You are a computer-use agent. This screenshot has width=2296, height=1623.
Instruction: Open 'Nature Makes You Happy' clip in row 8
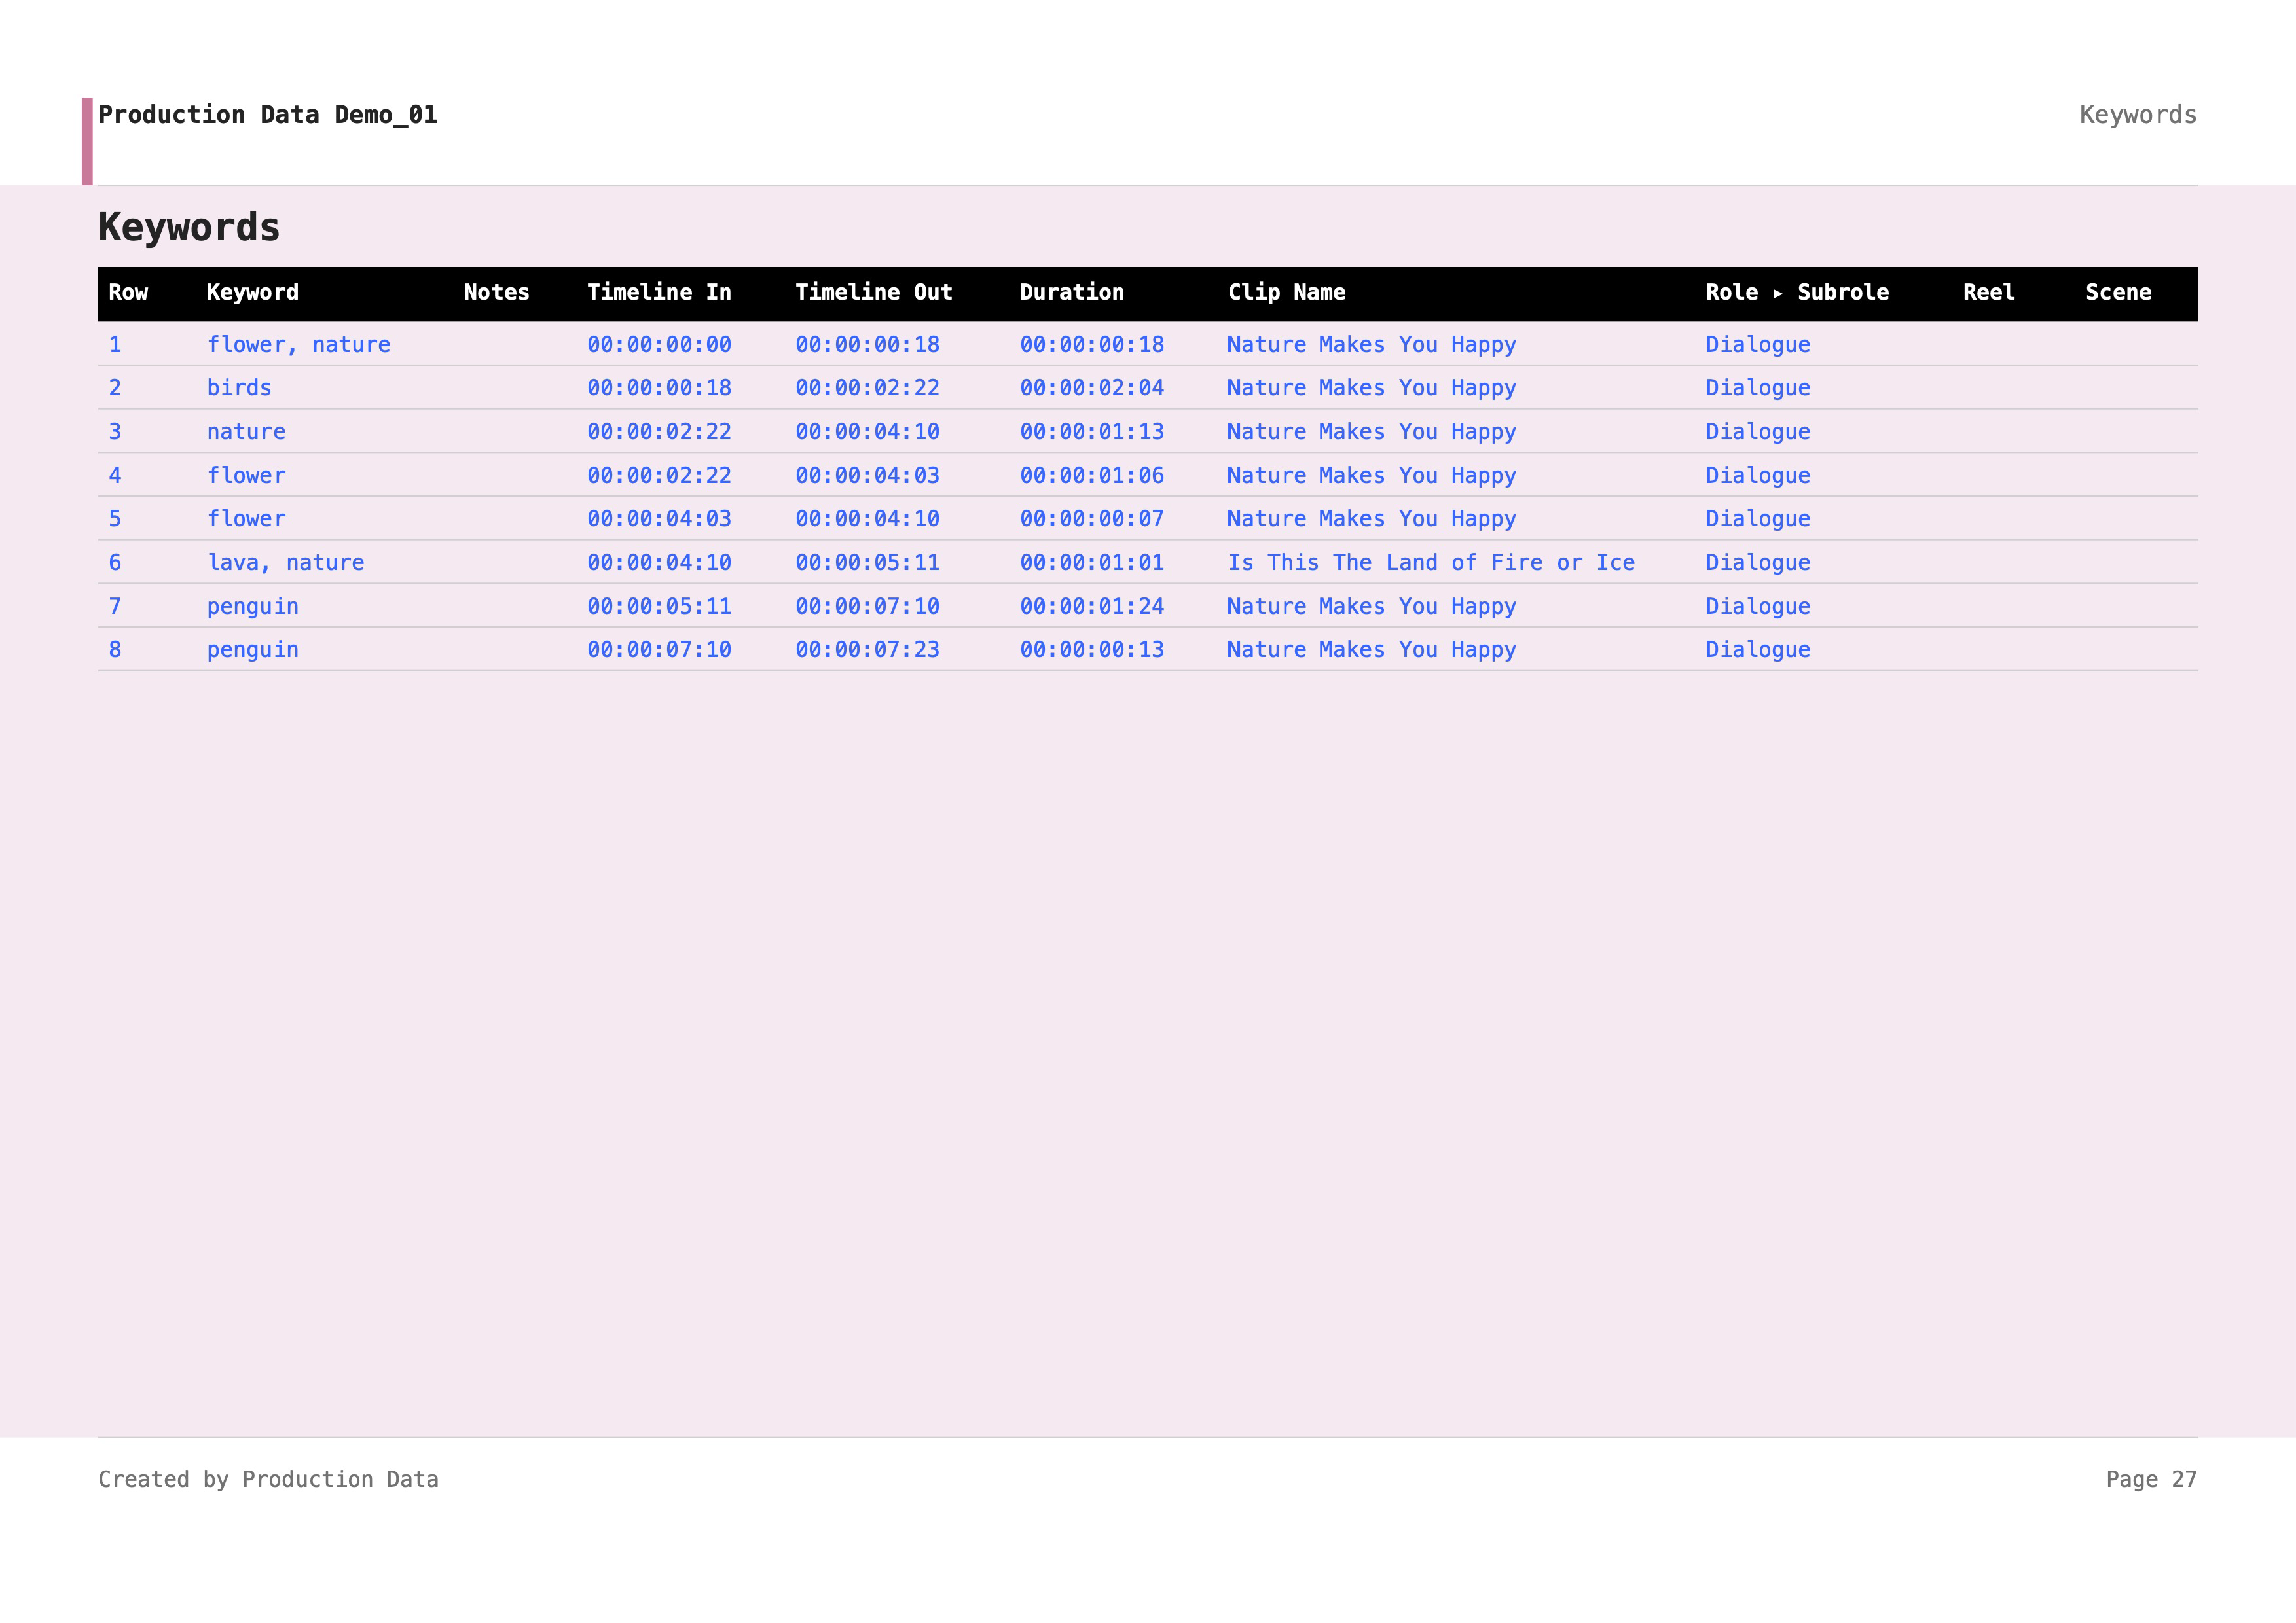(x=1372, y=650)
